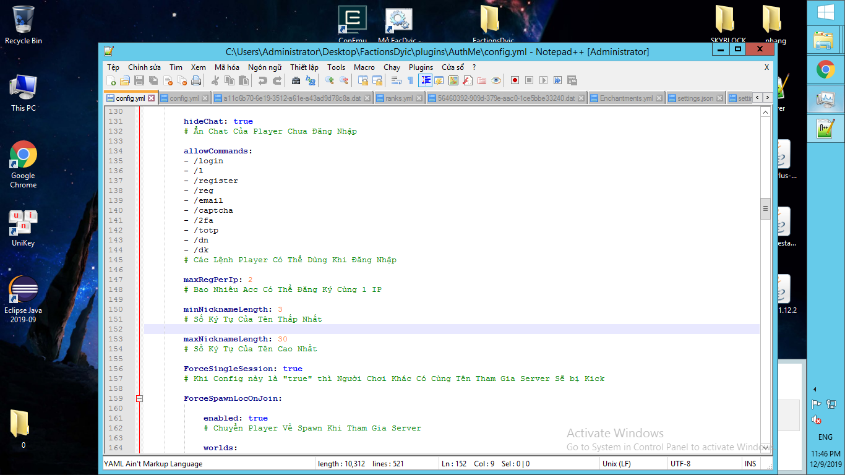845x475 pixels.
Task: Click the vertical scrollbar thumb
Action: 765,208
